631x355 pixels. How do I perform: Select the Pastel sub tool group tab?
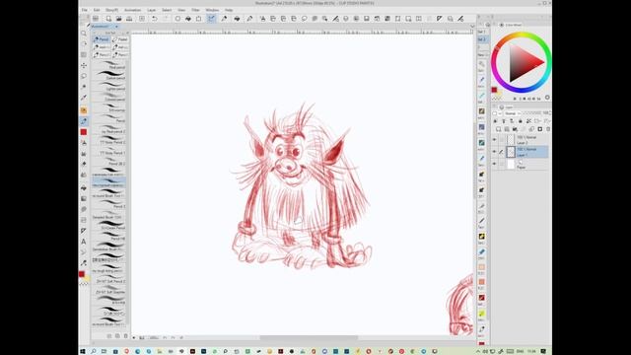point(120,39)
